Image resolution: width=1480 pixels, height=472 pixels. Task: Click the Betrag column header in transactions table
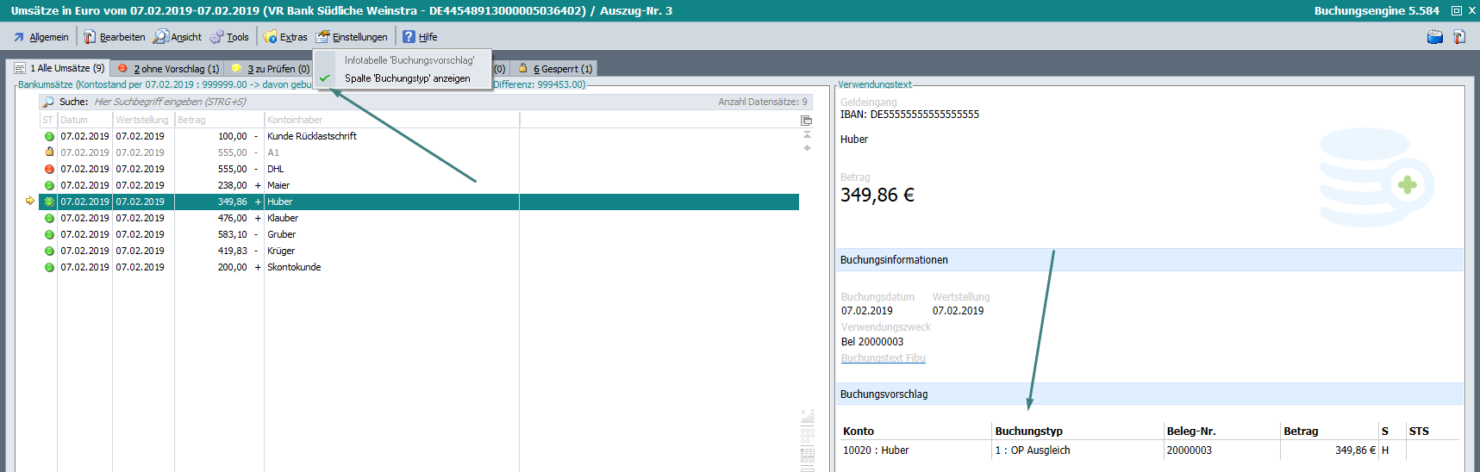click(x=217, y=120)
